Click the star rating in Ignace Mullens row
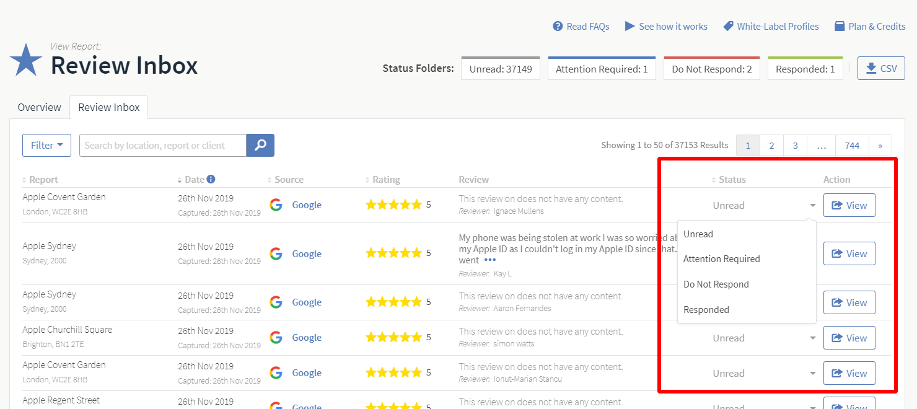This screenshot has width=917, height=409. coord(393,205)
